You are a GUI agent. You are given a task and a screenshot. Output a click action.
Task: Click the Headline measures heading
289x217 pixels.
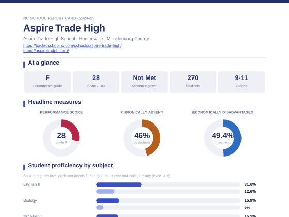pos(55,102)
